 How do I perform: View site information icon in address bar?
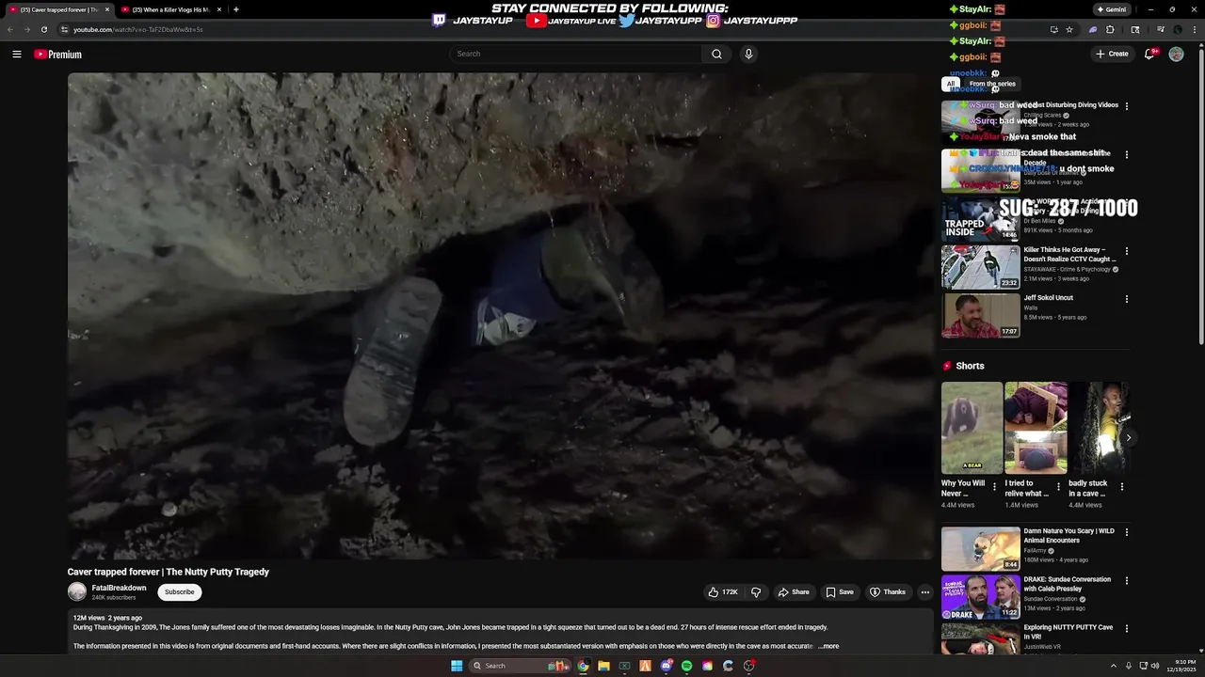pyautogui.click(x=64, y=29)
